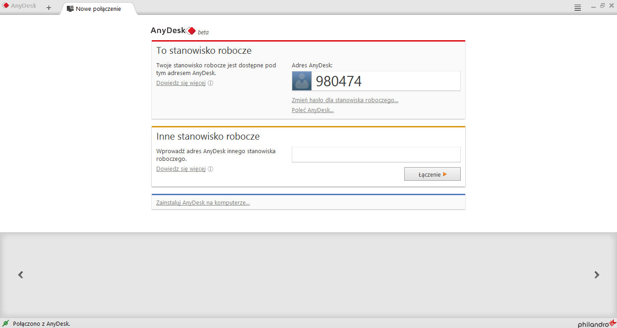
Task: Click status text Połączono z AnyDesk
Action: [42, 324]
